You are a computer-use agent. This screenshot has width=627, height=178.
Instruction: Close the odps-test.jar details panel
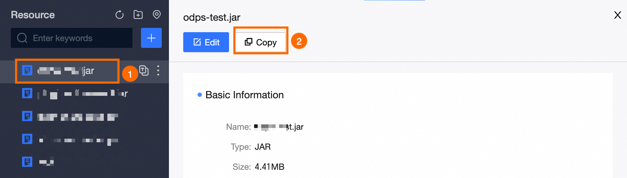[617, 15]
